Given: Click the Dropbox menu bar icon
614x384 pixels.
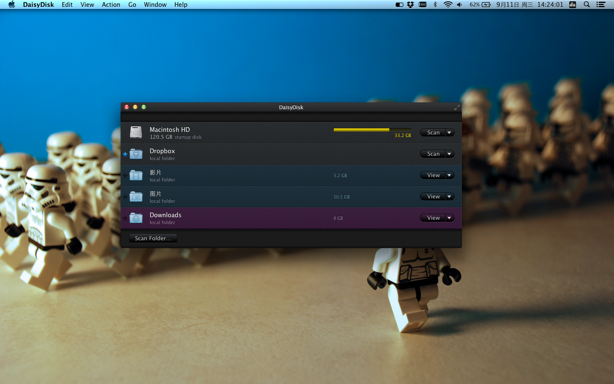Looking at the screenshot, I should [x=411, y=5].
